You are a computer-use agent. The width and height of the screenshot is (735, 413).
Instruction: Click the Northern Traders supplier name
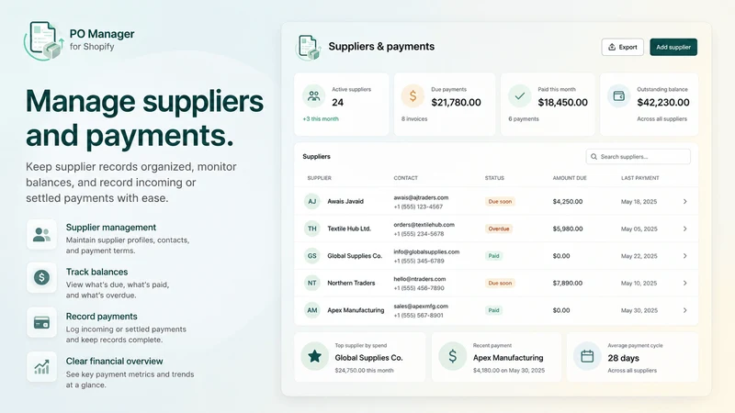coord(351,283)
